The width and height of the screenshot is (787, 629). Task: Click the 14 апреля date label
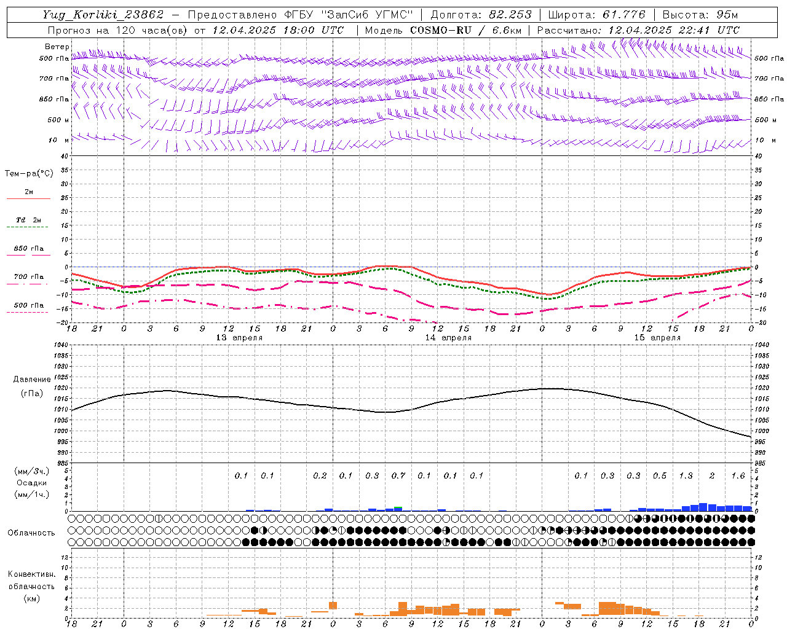click(x=448, y=338)
